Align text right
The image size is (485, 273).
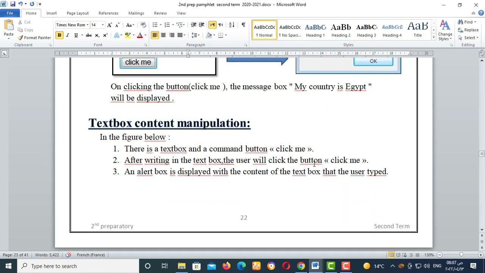(x=172, y=35)
